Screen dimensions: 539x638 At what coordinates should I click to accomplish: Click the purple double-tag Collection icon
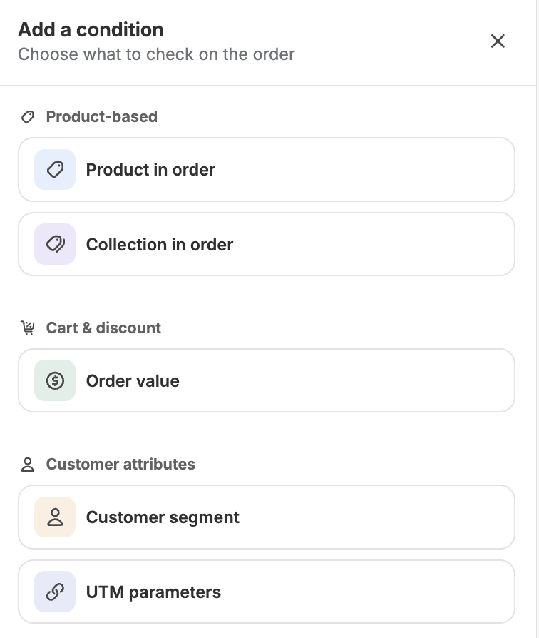click(55, 244)
